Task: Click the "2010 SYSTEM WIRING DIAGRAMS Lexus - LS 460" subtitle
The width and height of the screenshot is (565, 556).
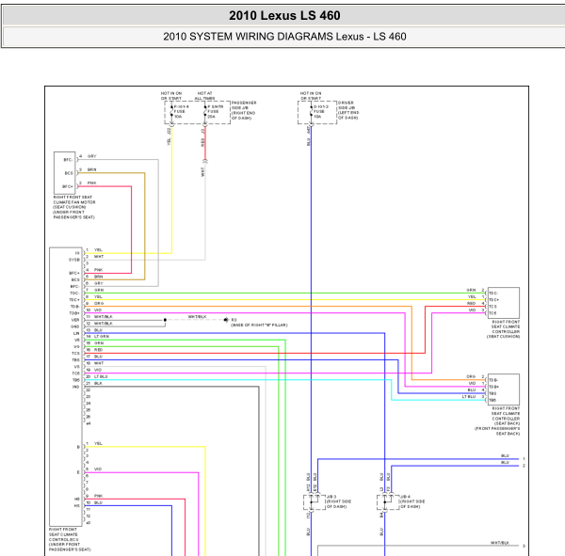Action: (x=284, y=37)
